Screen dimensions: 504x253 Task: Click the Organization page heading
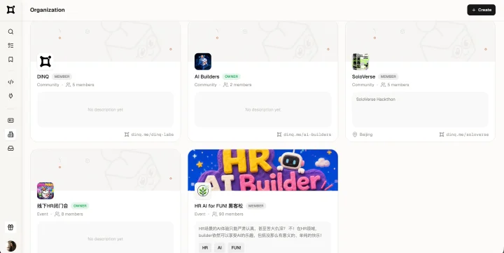click(x=48, y=10)
